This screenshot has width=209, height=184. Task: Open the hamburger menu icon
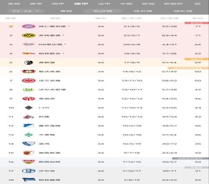(197, 4)
